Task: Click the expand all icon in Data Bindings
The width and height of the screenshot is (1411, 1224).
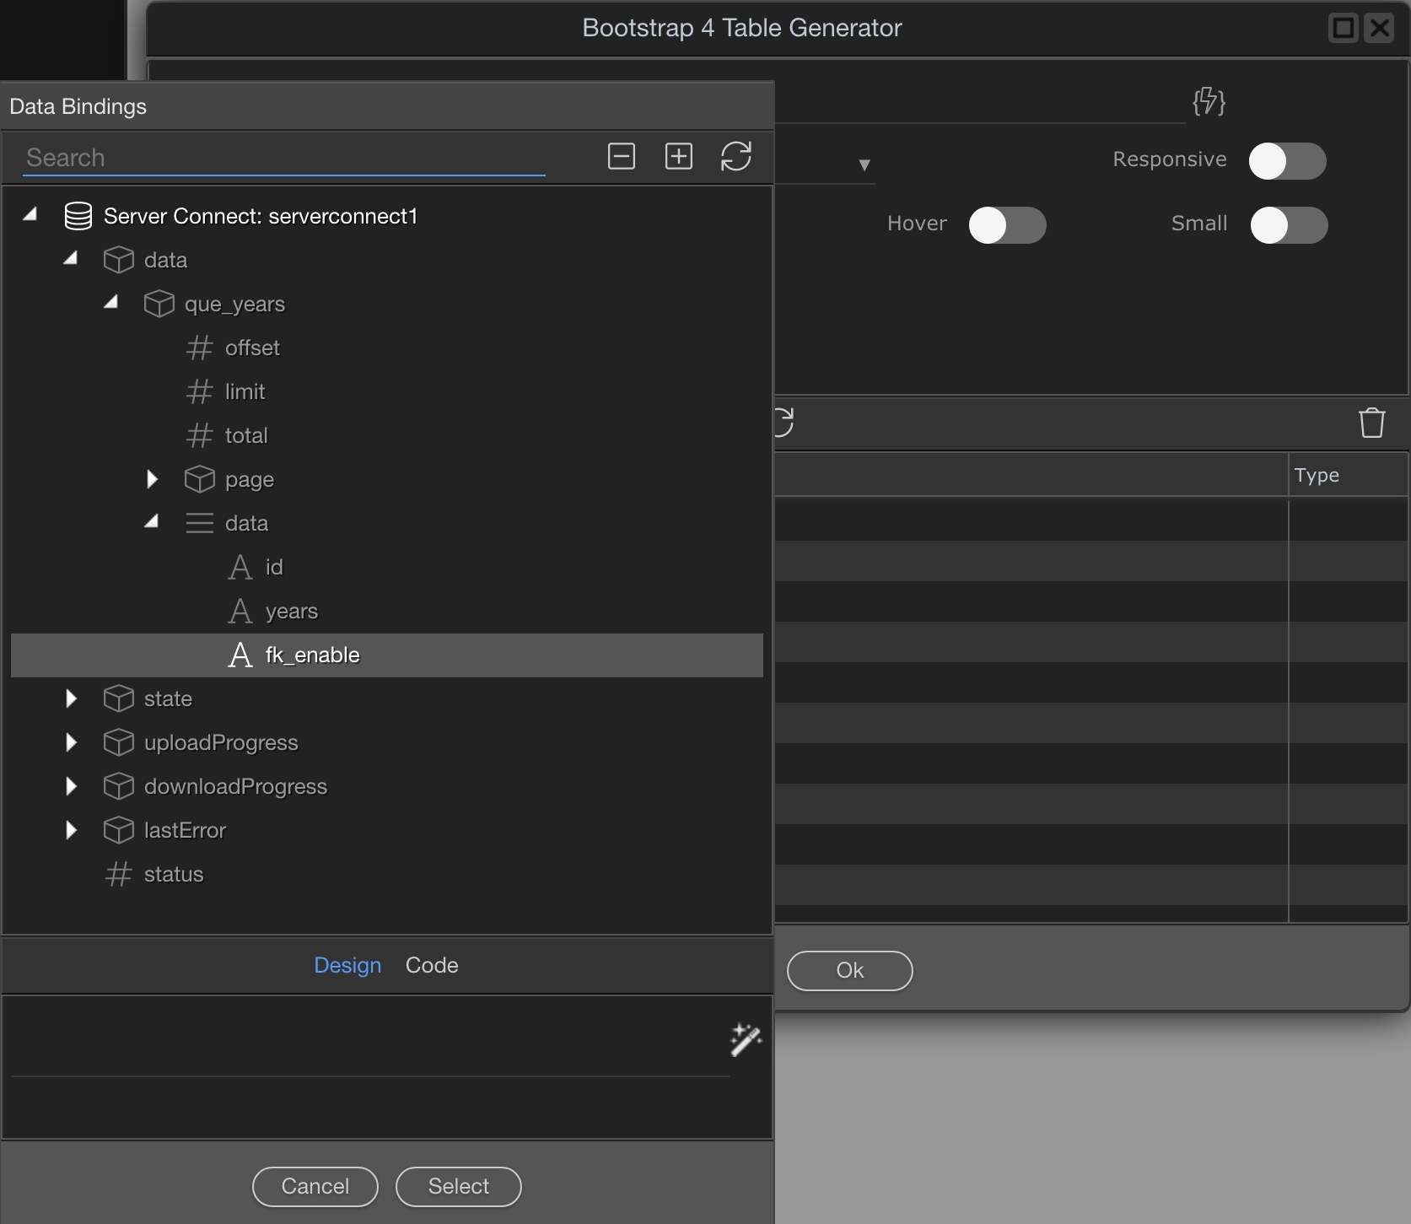Action: tap(678, 156)
